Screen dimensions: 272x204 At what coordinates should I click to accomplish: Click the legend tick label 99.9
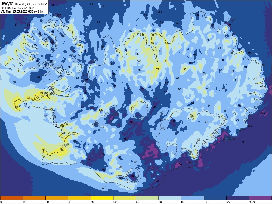[x=252, y=202]
